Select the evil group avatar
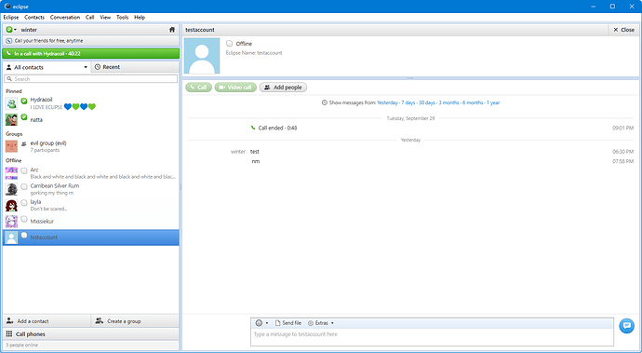Viewport: 642px width, 353px height. coord(11,146)
